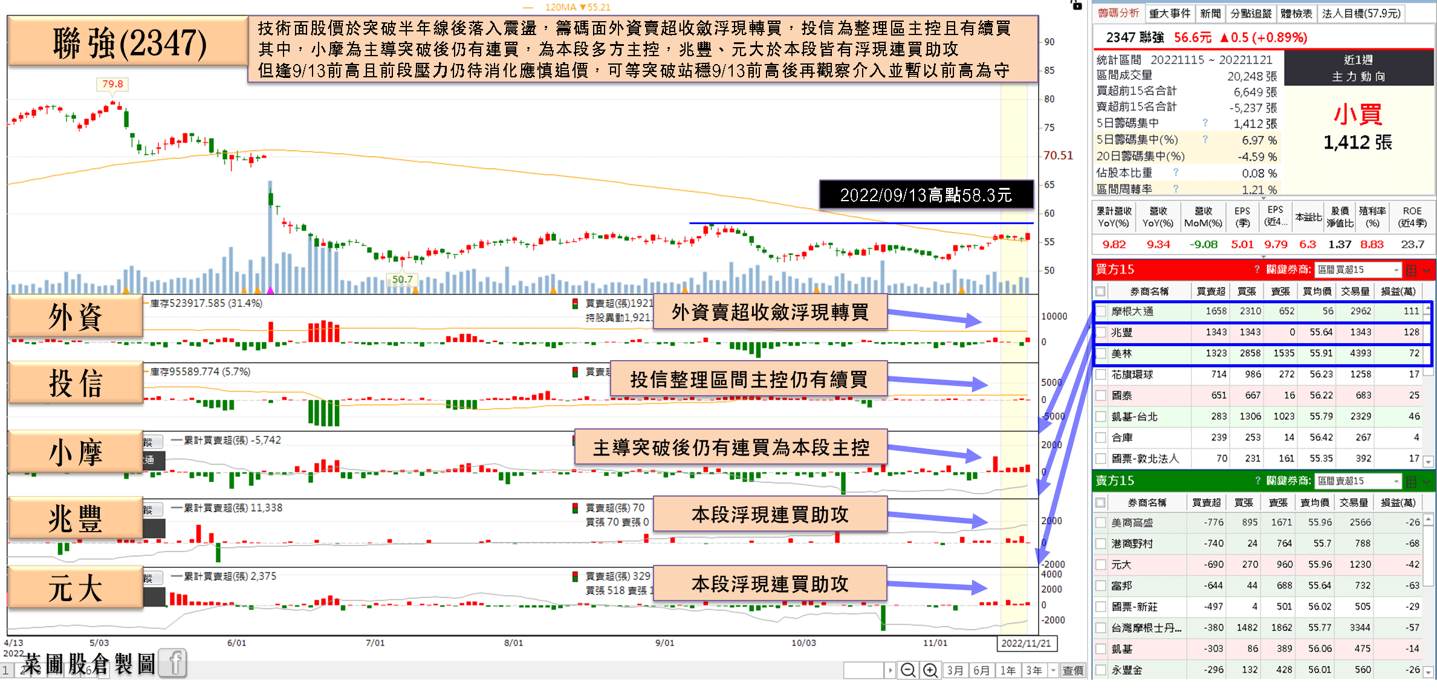Switch to the 重大事件 tab

point(1169,13)
